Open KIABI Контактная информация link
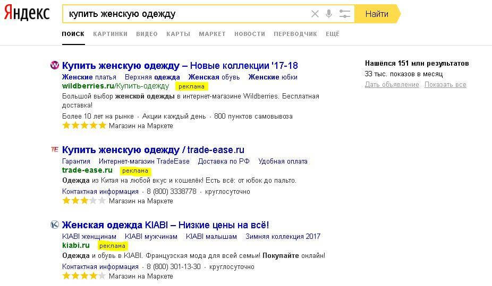Image resolution: width=492 pixels, height=286 pixels. pos(100,267)
